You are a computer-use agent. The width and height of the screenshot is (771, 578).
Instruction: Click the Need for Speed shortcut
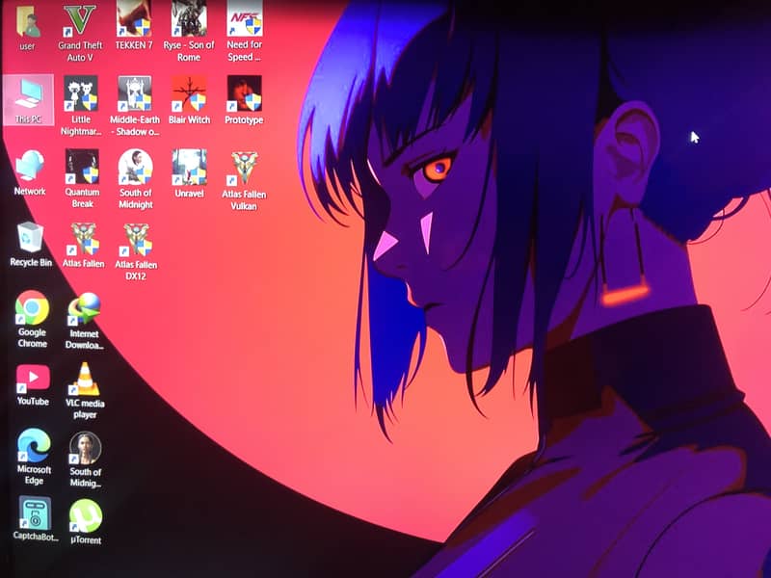pos(244,19)
